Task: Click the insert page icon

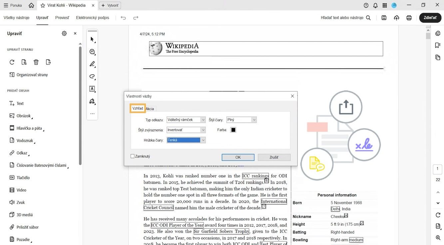Action: (49, 62)
